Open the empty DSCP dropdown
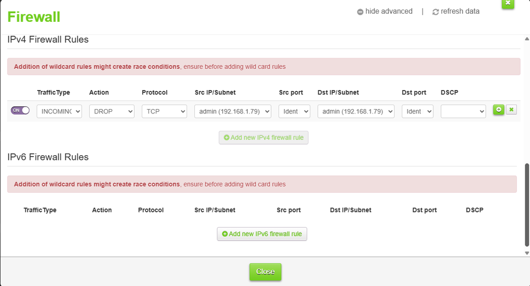Image resolution: width=530 pixels, height=286 pixels. [x=463, y=111]
